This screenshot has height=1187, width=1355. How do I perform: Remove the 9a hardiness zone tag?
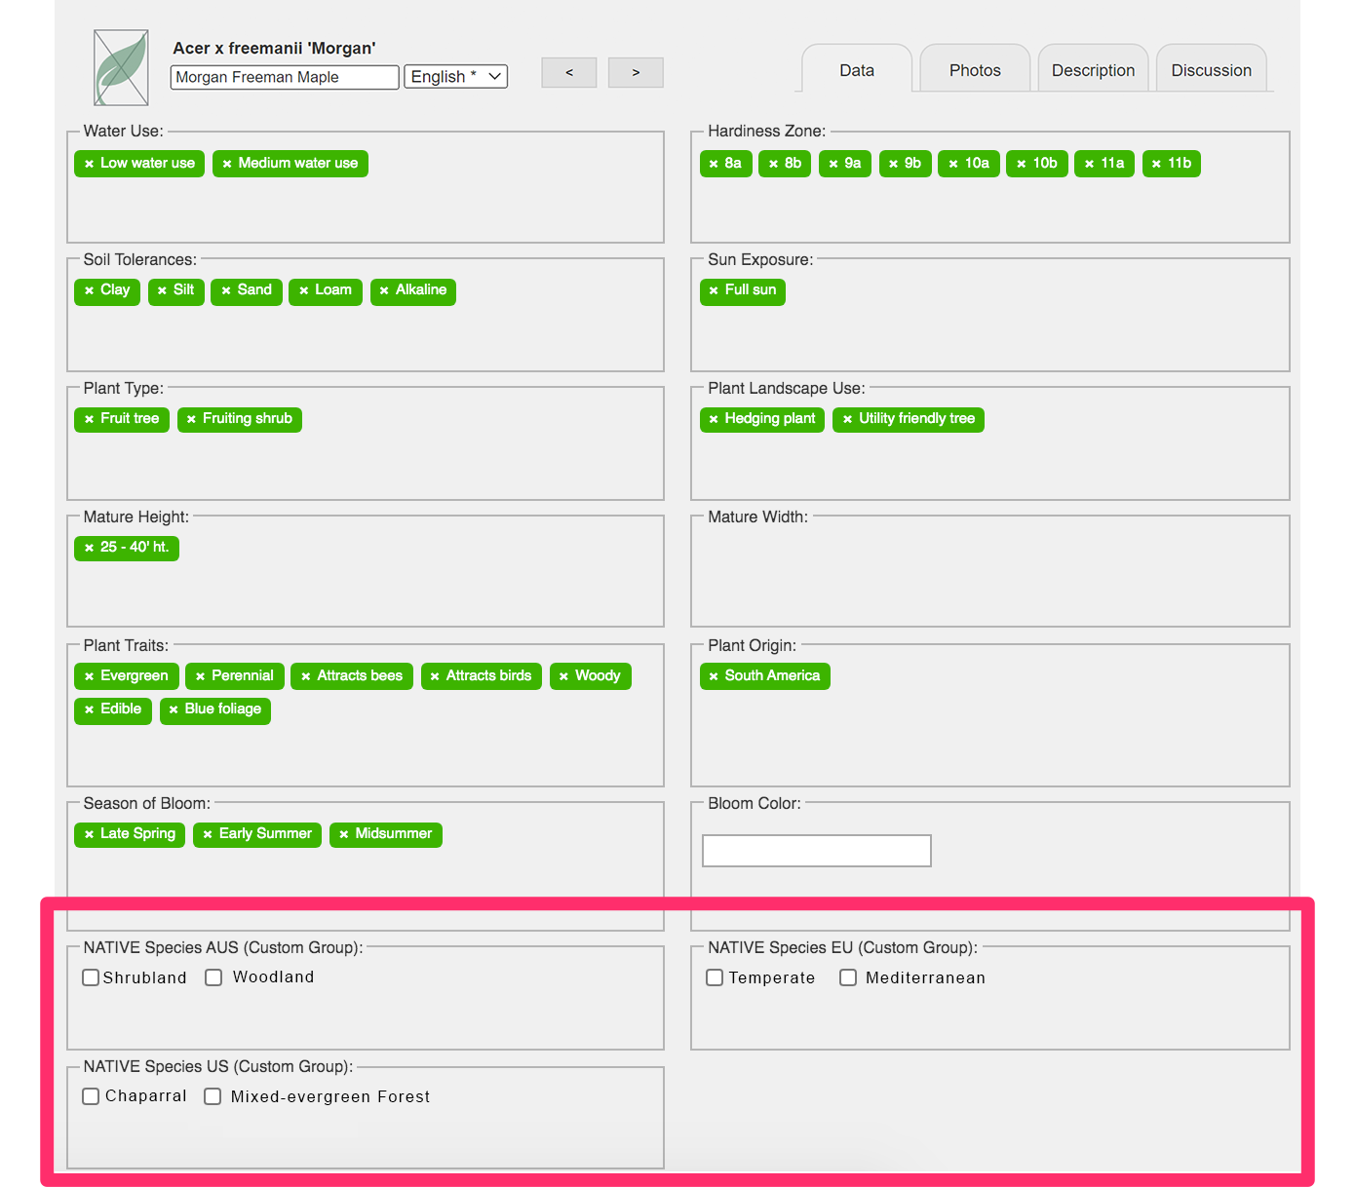(x=833, y=164)
